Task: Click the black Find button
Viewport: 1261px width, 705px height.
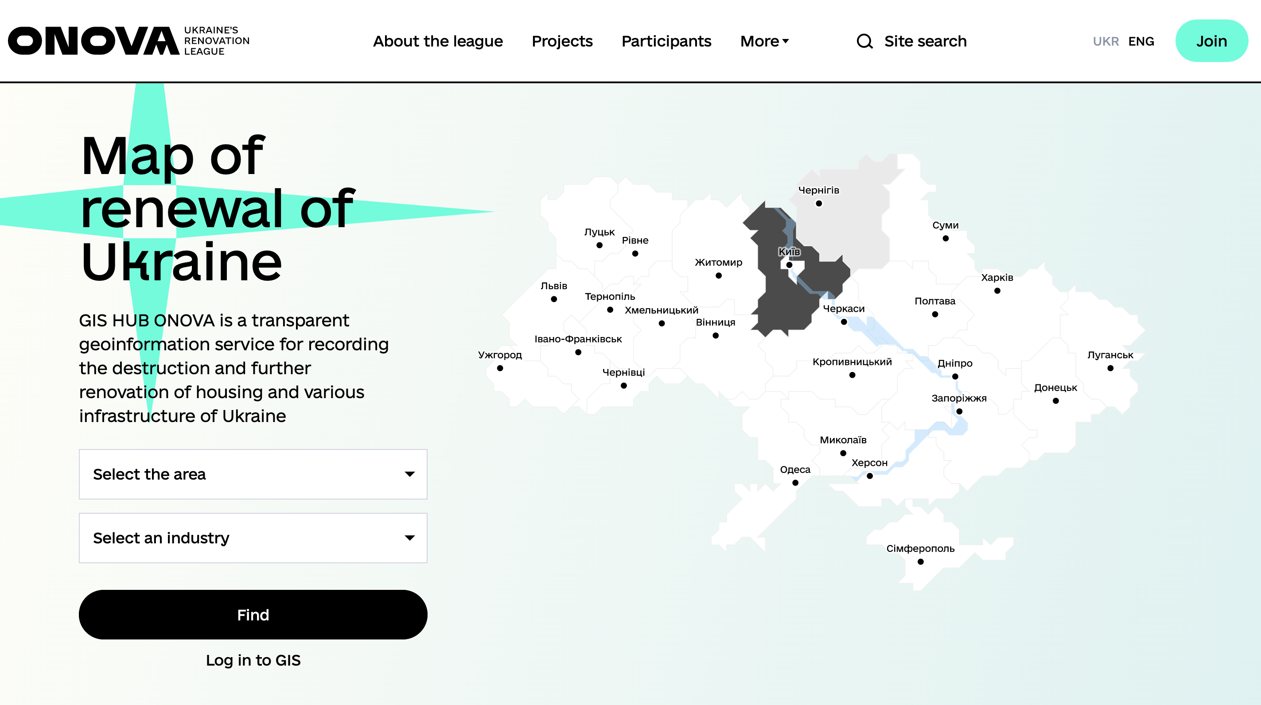Action: (253, 615)
